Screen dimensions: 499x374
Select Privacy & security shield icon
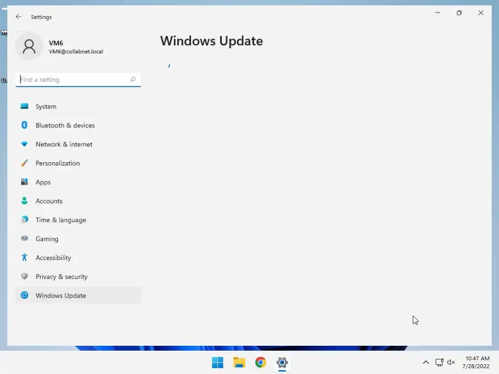click(x=24, y=276)
